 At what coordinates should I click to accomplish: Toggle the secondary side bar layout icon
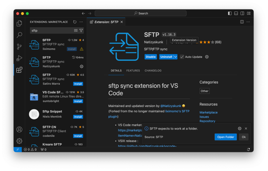point(242,13)
